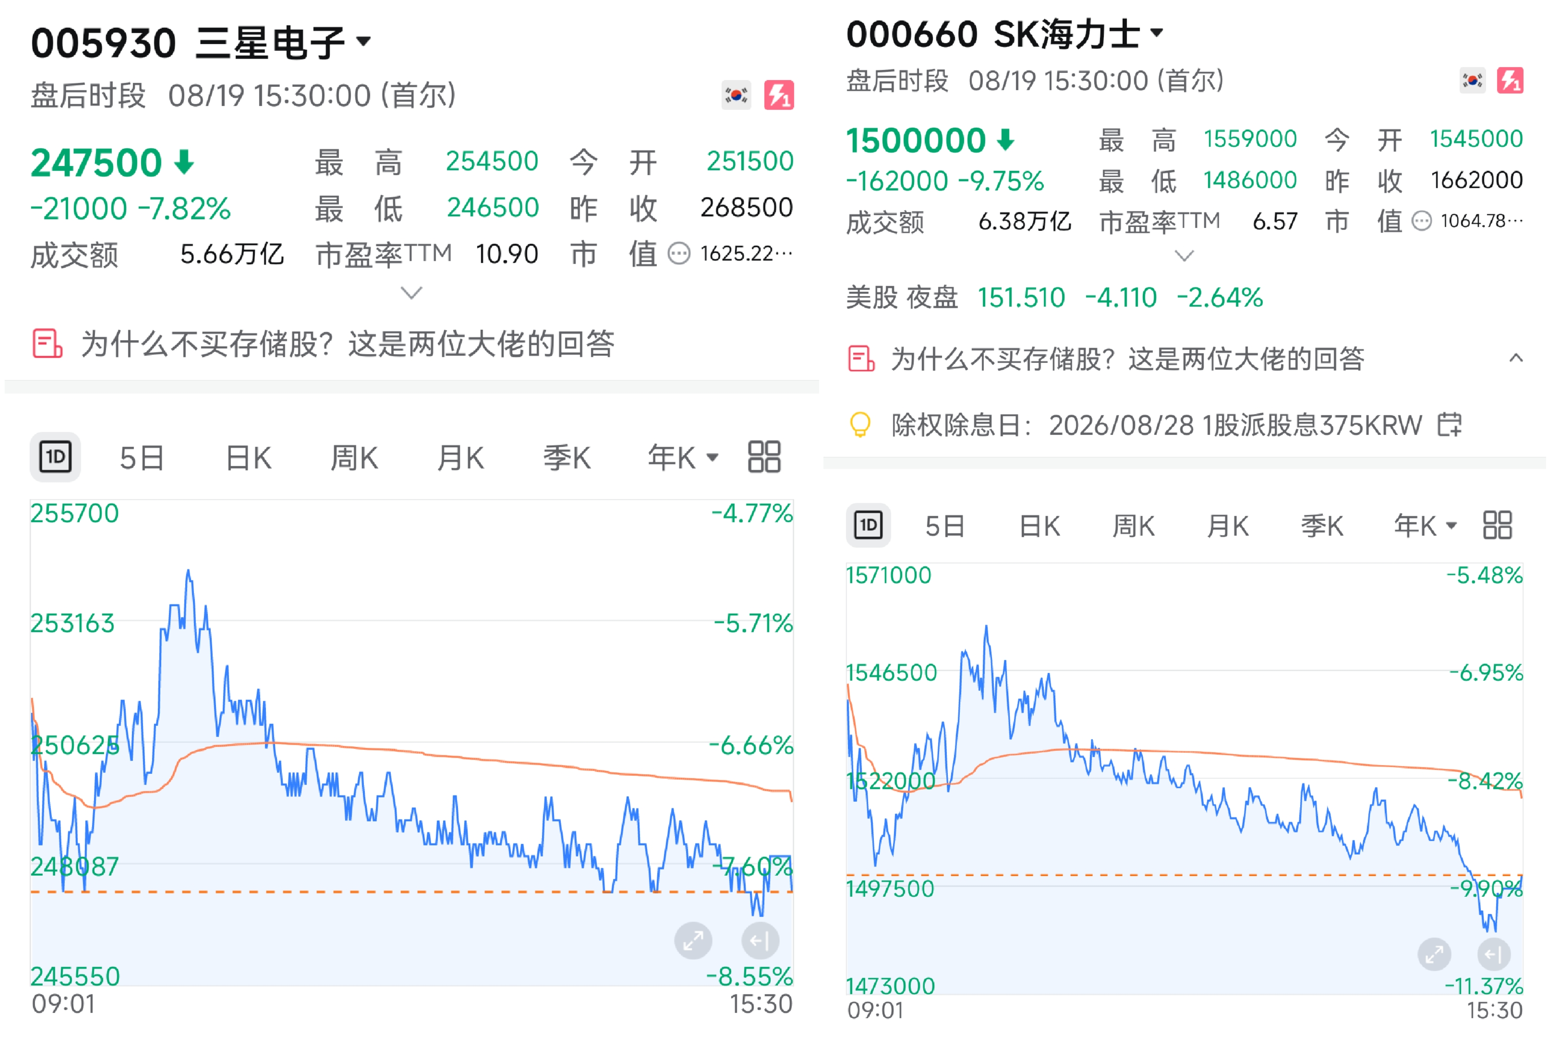Tap Samsung market cap value 1625.22
Viewport: 1551px width, 1037px height.
click(747, 253)
